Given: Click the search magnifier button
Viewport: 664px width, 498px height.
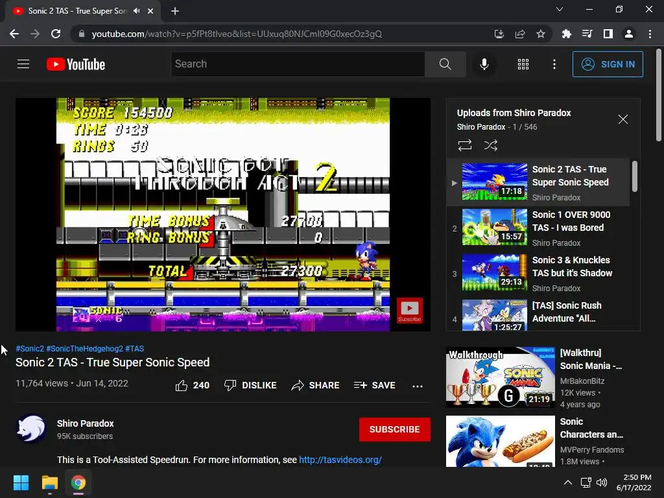Looking at the screenshot, I should tap(445, 64).
